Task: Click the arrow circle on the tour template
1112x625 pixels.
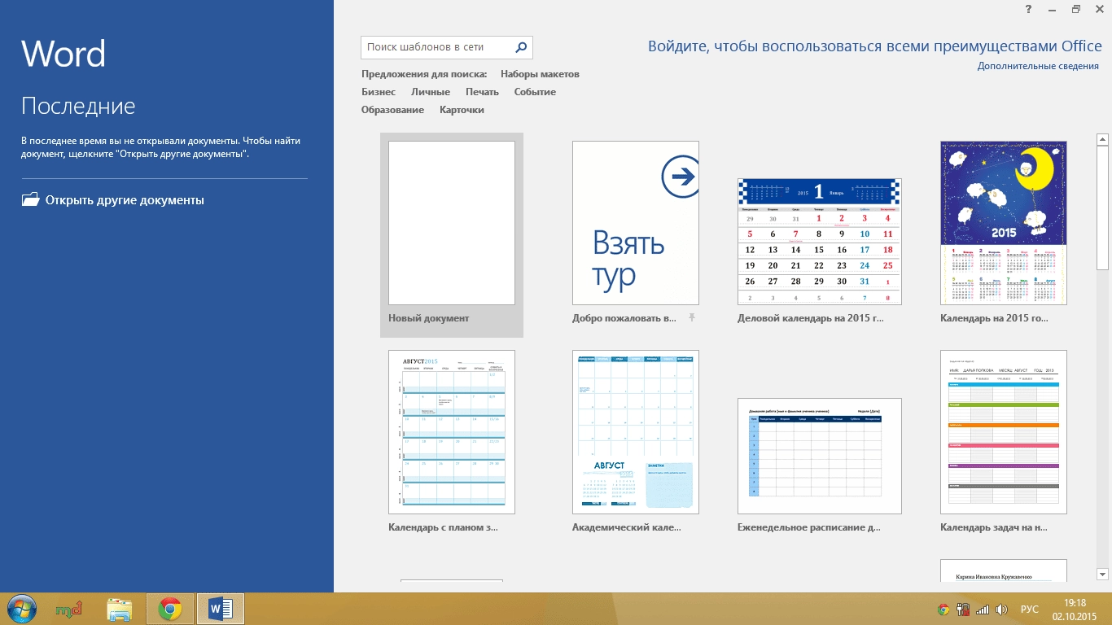Action: pos(680,177)
